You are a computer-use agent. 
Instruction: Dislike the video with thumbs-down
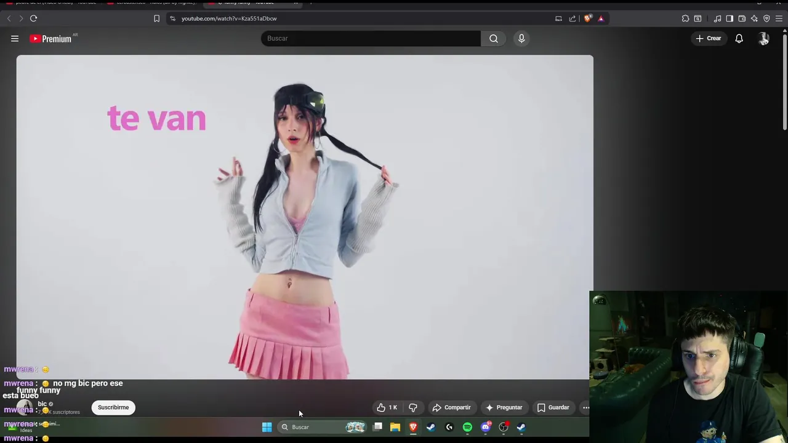tap(413, 407)
